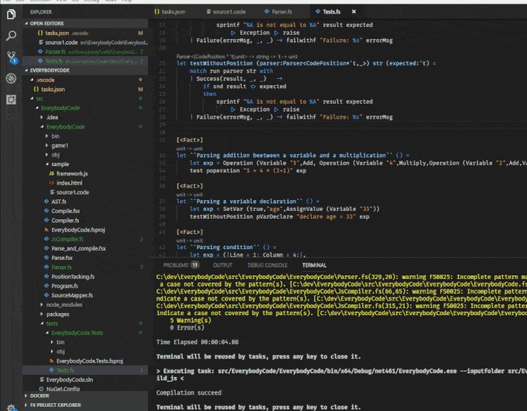This screenshot has width=527, height=411.
Task: Open Parser.fs in Open Editors list
Action: tap(85, 52)
